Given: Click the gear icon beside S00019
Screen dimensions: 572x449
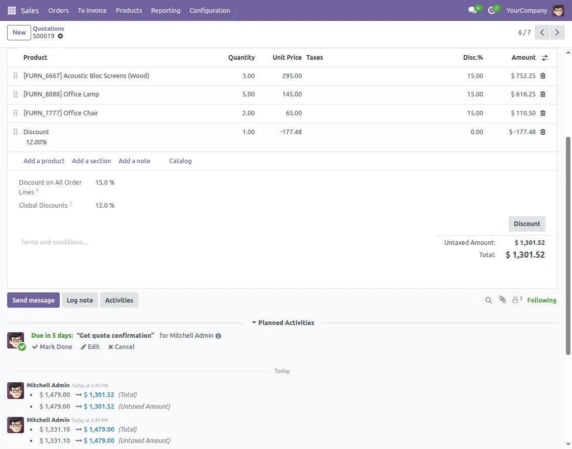Looking at the screenshot, I should (60, 36).
